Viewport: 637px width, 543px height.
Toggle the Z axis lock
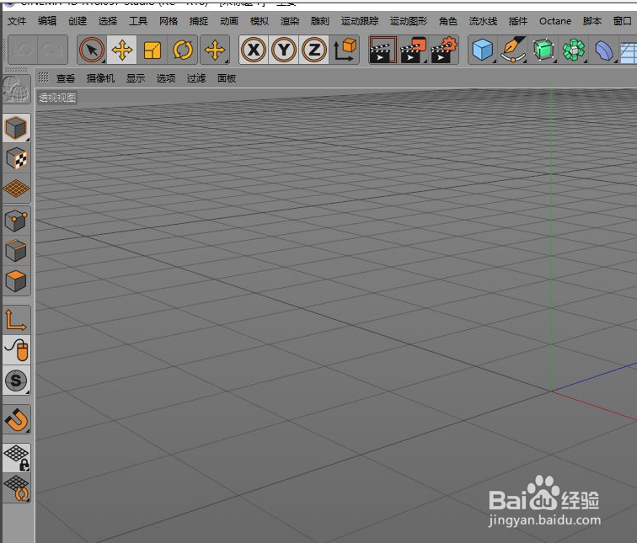(x=314, y=50)
